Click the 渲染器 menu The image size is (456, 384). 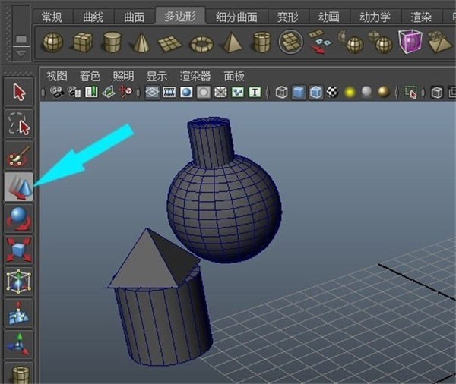pos(195,76)
